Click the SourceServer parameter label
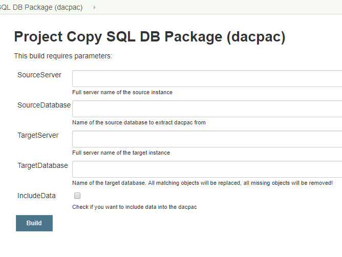The height and width of the screenshot is (257, 342). point(39,75)
